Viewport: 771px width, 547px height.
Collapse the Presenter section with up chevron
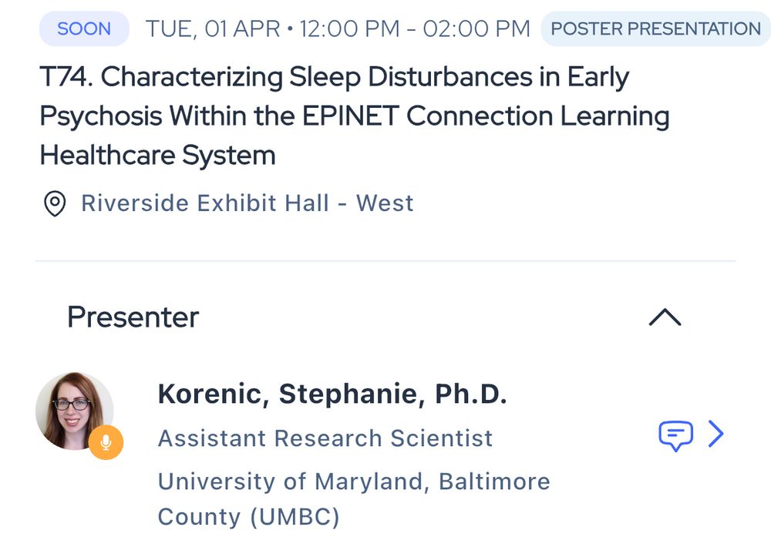click(665, 317)
